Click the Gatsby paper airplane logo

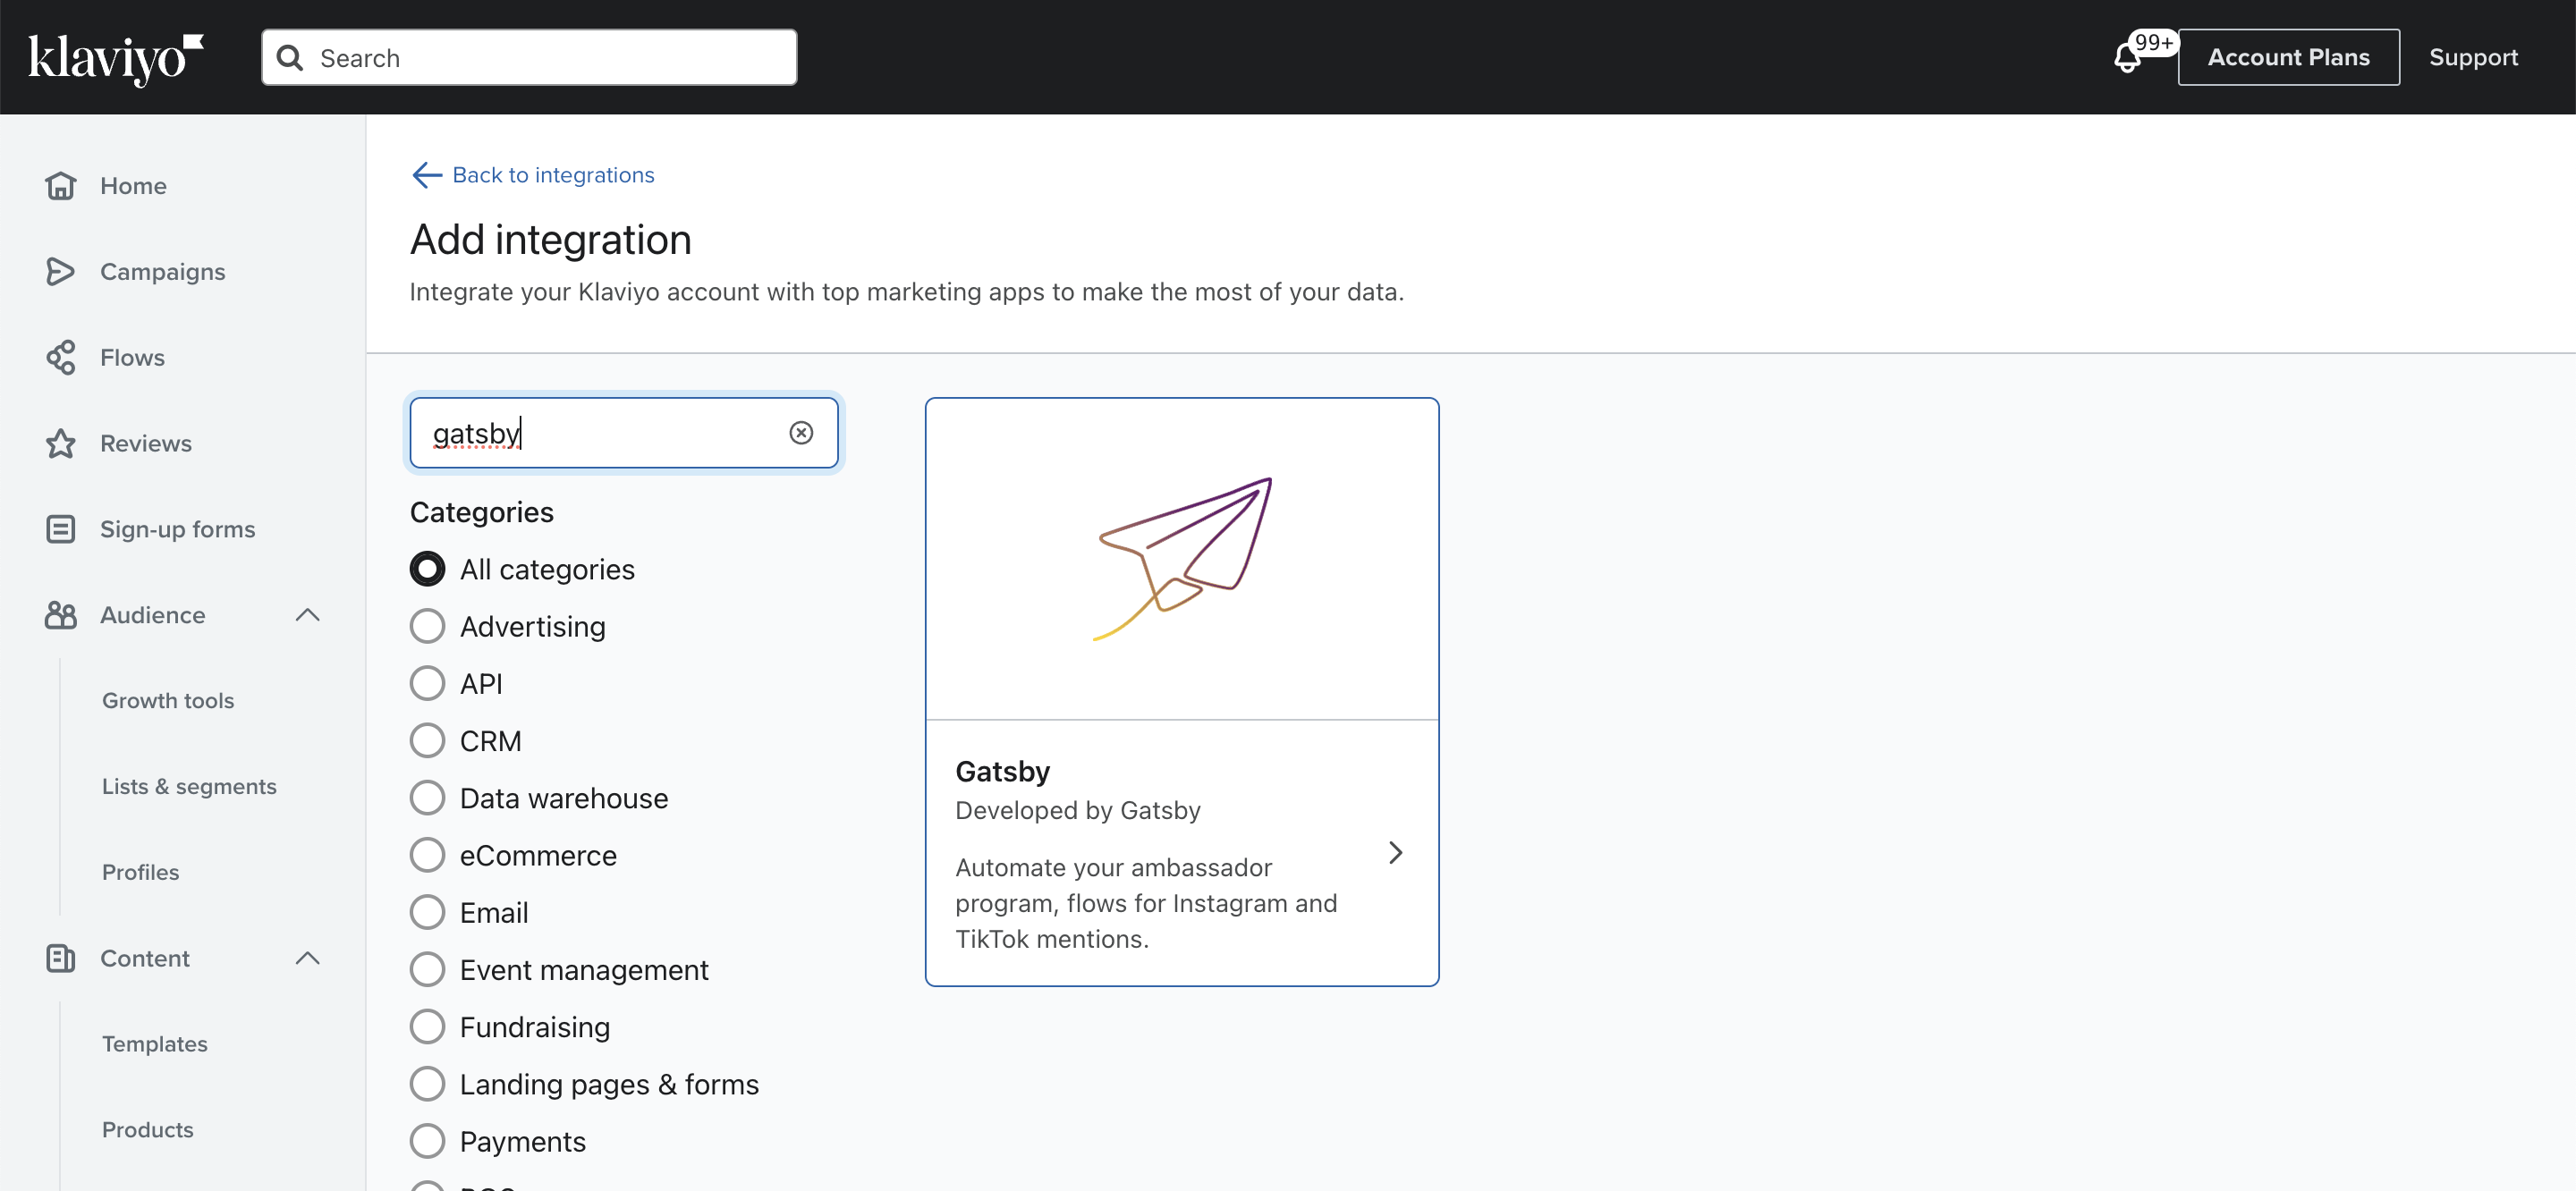pos(1182,558)
